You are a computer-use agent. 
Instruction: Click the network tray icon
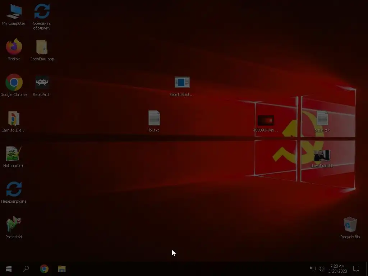(x=313, y=269)
